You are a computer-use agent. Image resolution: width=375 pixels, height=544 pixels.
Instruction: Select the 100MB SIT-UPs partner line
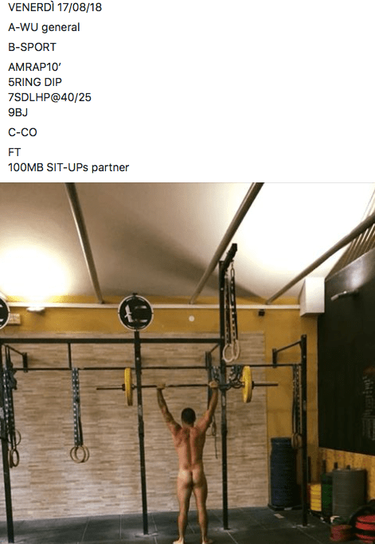[x=68, y=167]
